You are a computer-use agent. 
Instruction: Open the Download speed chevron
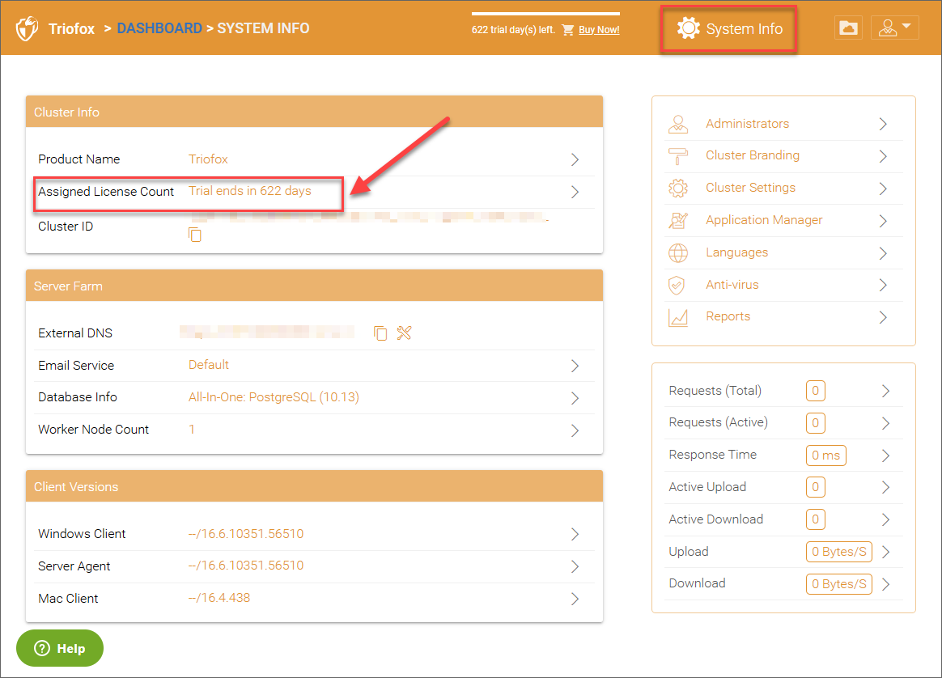click(x=885, y=583)
